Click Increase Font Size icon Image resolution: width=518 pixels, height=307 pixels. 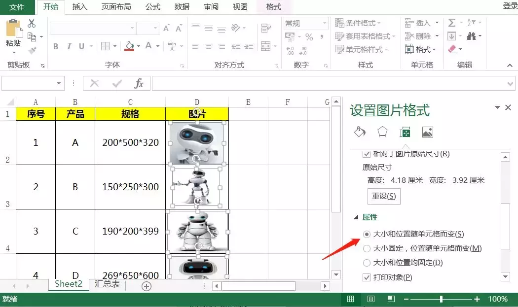point(166,28)
